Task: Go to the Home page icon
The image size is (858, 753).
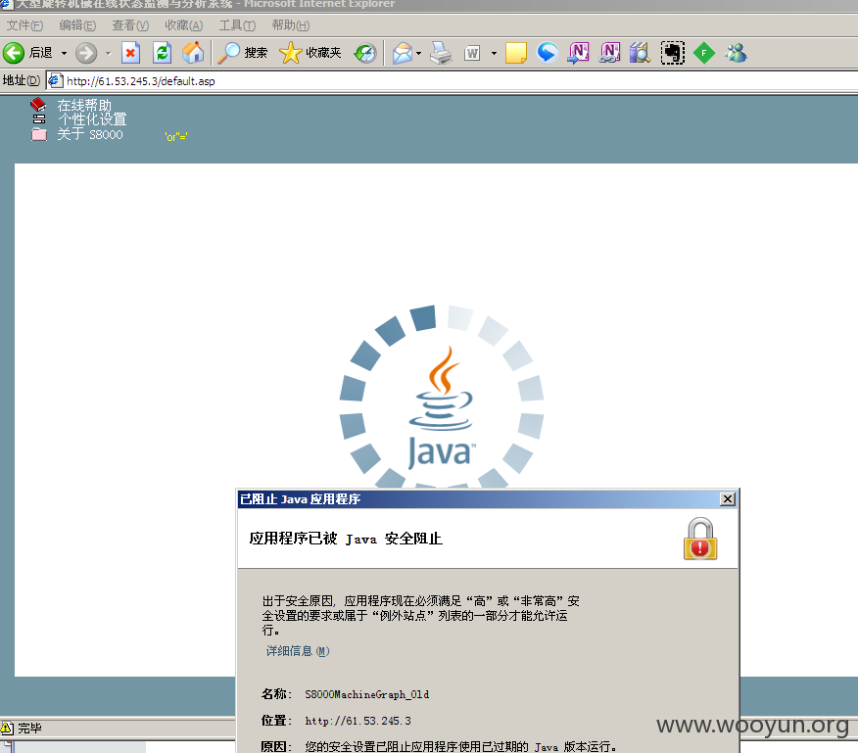Action: pos(193,53)
